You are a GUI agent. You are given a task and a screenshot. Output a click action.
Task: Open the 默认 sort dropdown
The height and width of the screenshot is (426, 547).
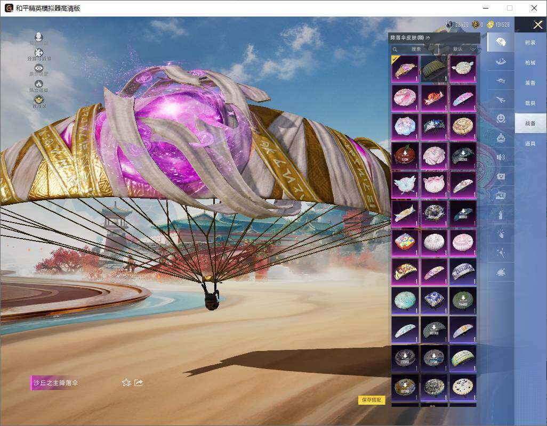click(x=460, y=49)
